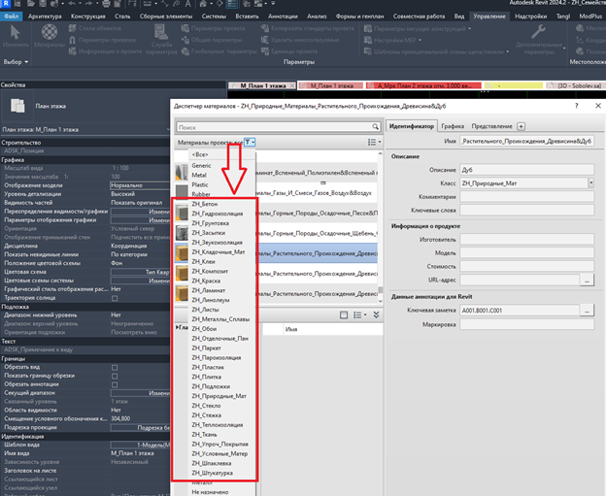This screenshot has width=606, height=496.
Task: Select ZH_Природные_Мат in filter list
Action: point(219,396)
